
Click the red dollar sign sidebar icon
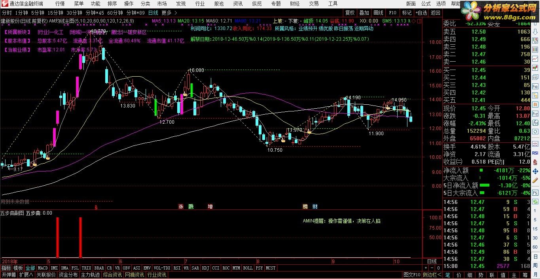click(535, 162)
